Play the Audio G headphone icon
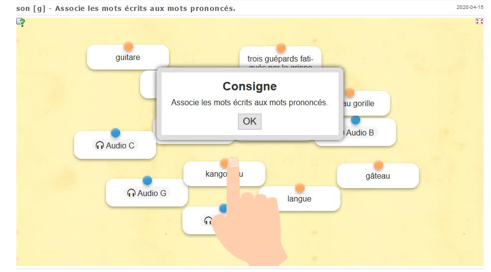491x272 pixels. [x=132, y=193]
